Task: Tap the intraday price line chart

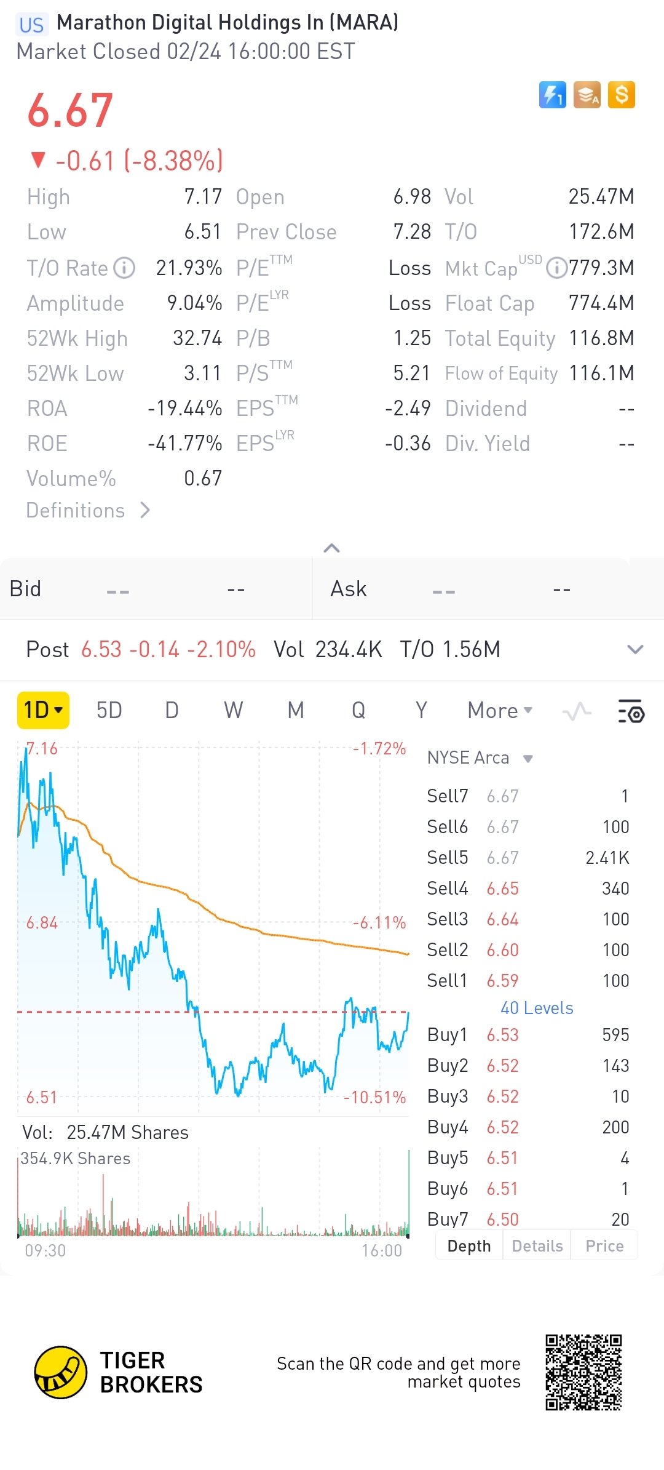Action: pyautogui.click(x=213, y=929)
